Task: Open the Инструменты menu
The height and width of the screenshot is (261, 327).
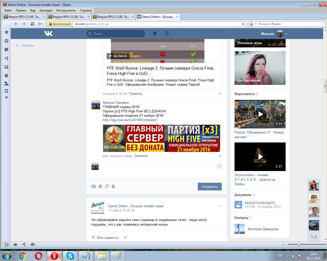Action: [x=66, y=10]
